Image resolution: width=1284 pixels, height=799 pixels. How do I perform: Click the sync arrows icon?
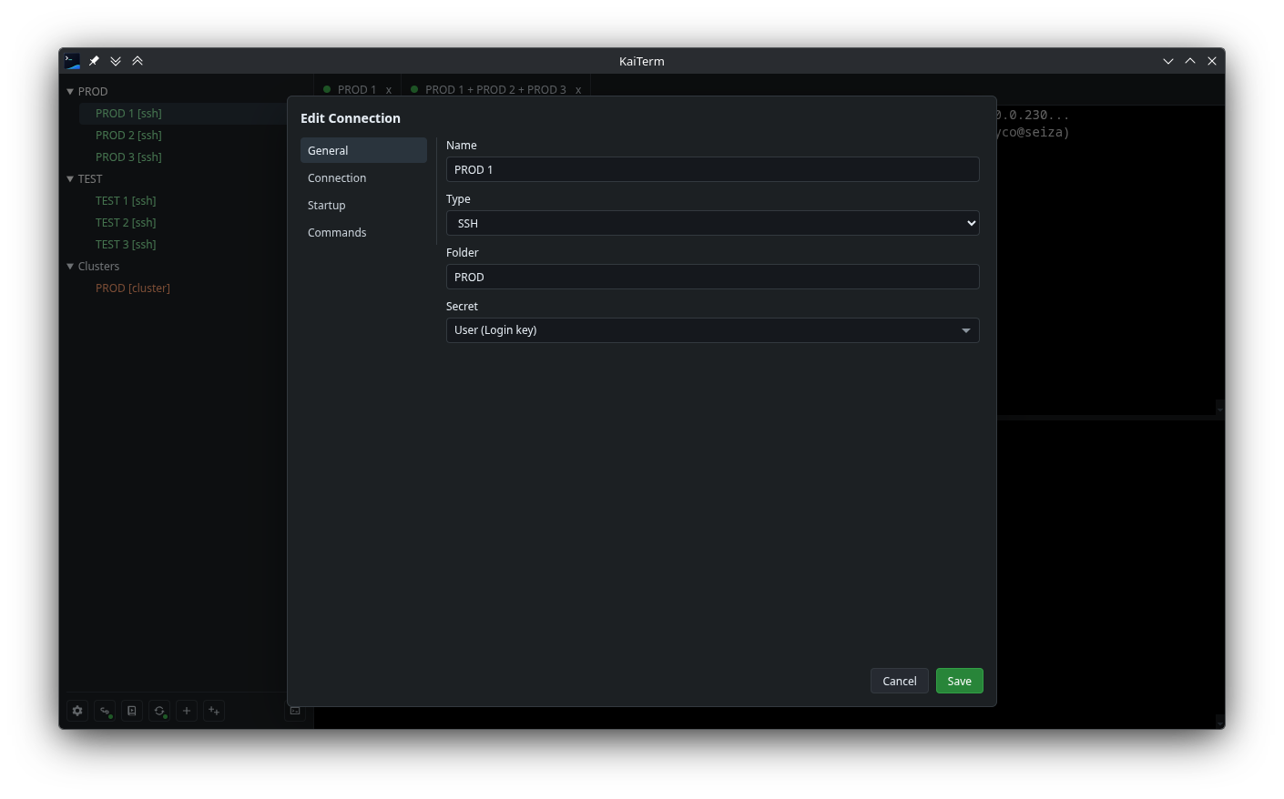159,711
